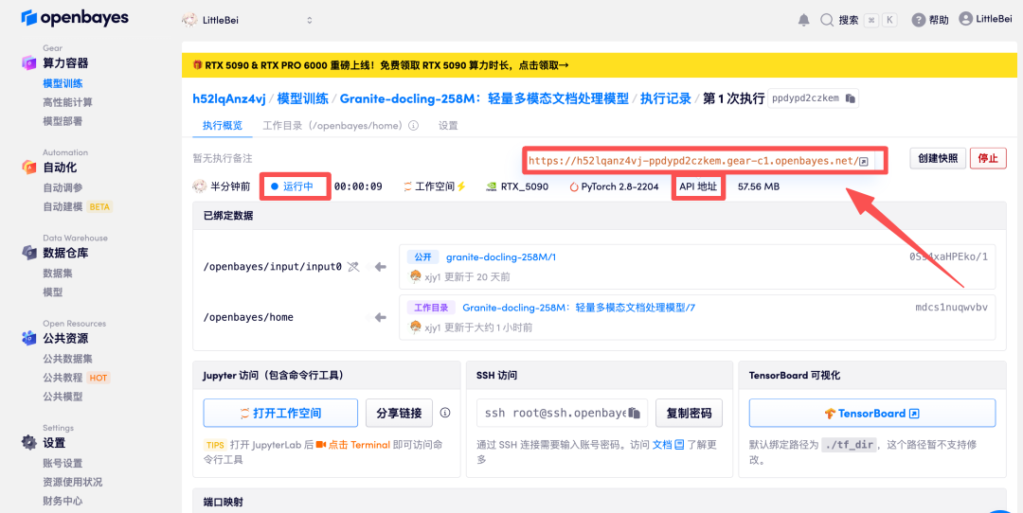Click info icon beside 工作目录 tab
Screen dimensions: 1023x513
pos(413,126)
